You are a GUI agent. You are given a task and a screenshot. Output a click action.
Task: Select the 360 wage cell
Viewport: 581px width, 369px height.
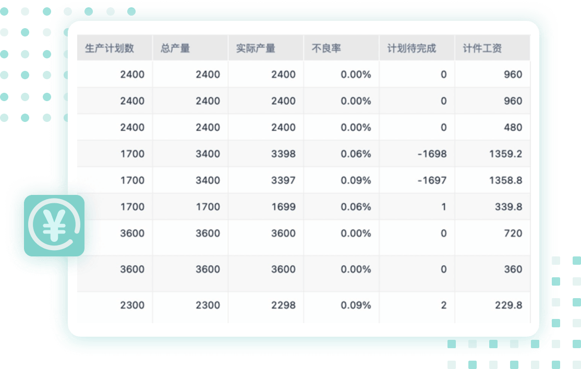pyautogui.click(x=492, y=273)
